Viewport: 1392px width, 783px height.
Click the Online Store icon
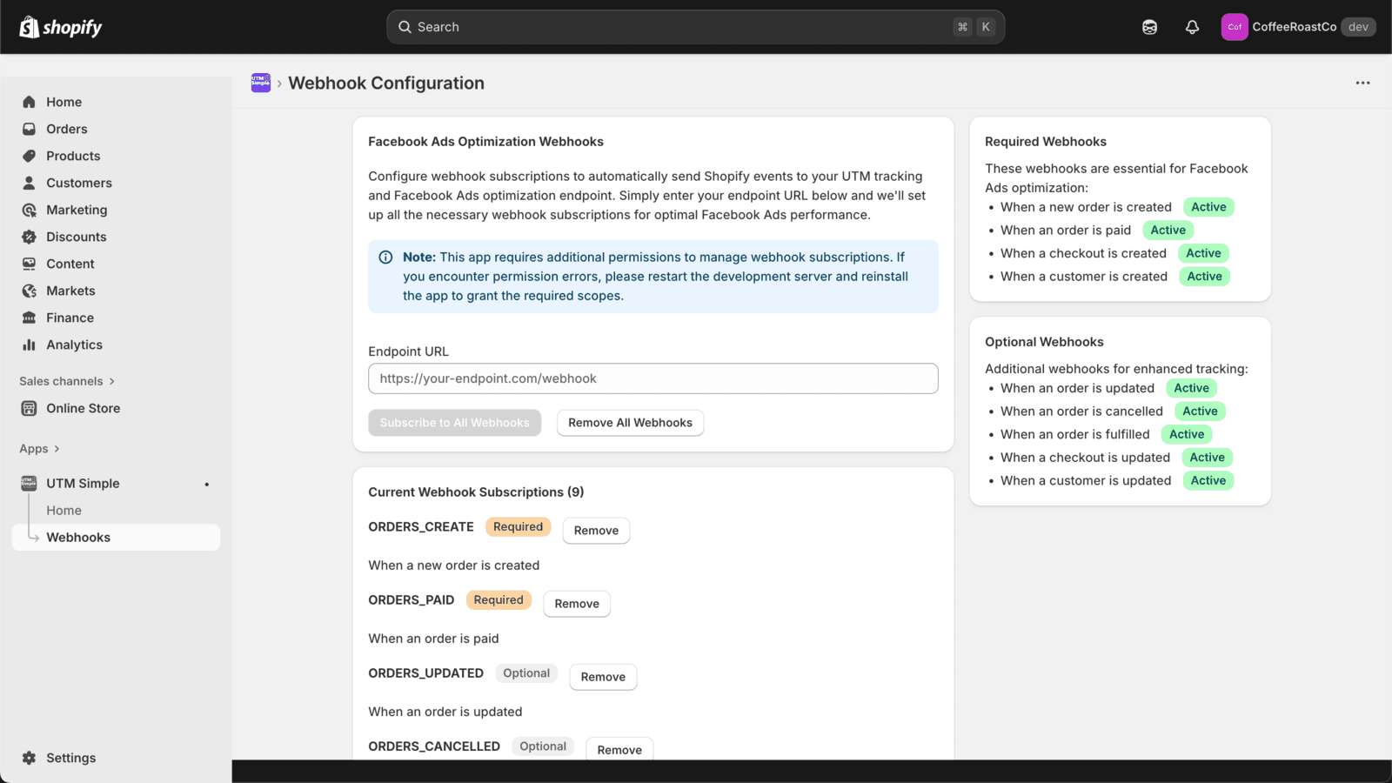tap(30, 408)
